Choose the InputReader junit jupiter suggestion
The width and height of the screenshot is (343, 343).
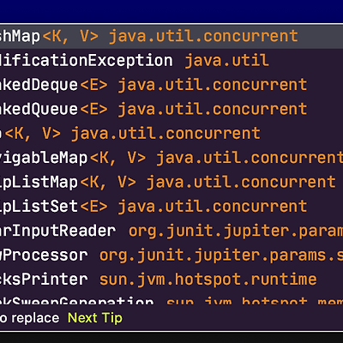171,231
